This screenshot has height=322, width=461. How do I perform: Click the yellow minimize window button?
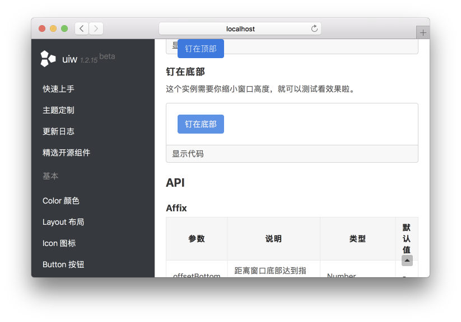[x=53, y=29]
